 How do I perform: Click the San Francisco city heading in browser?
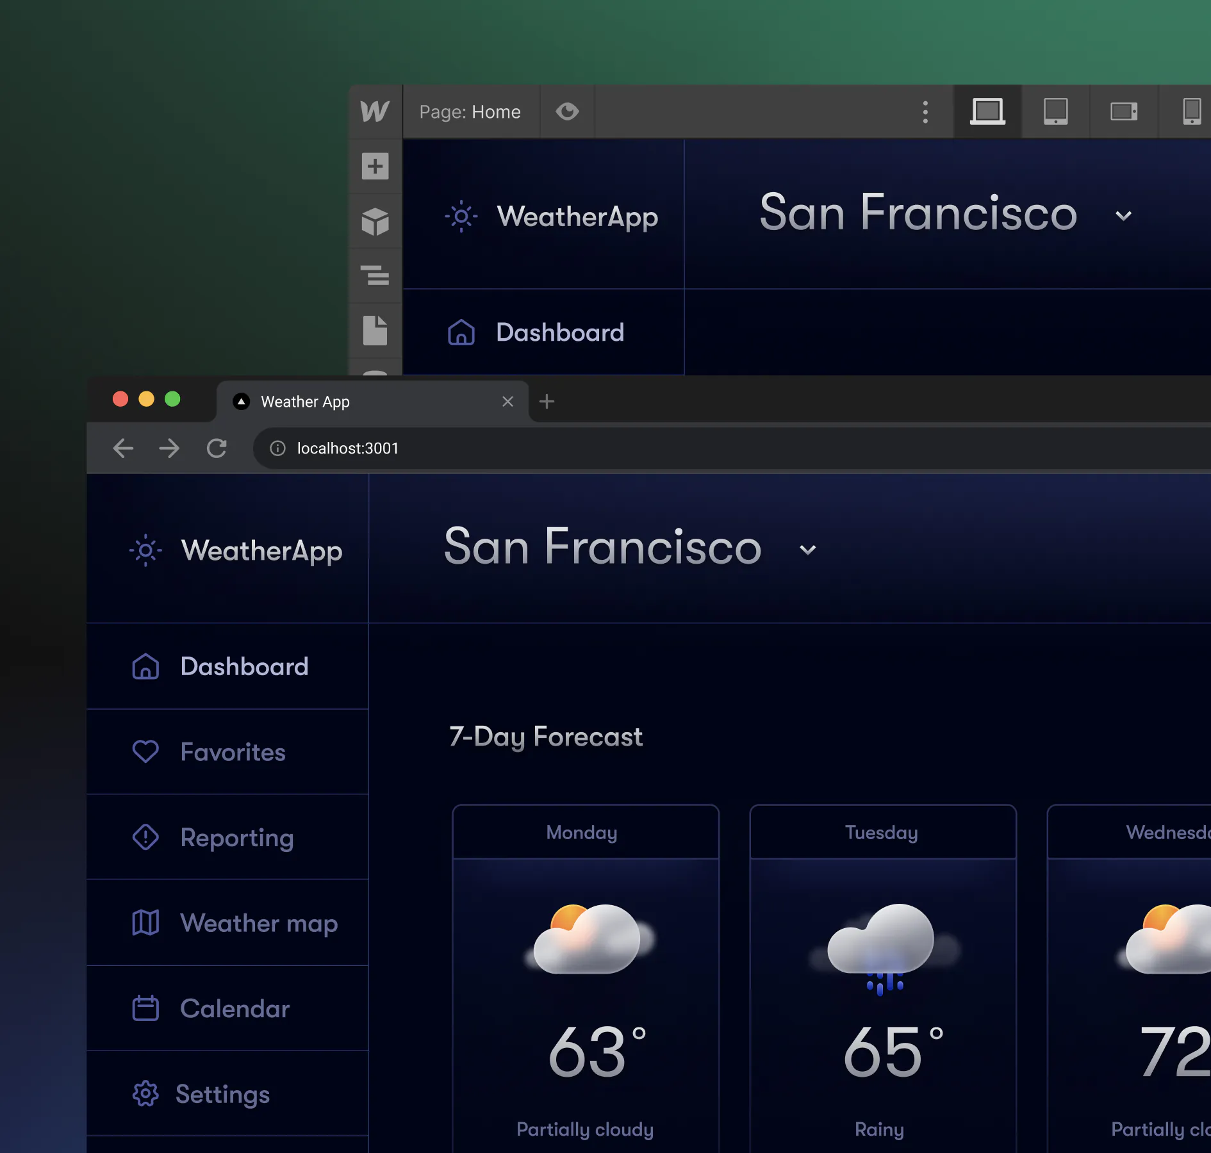(603, 547)
